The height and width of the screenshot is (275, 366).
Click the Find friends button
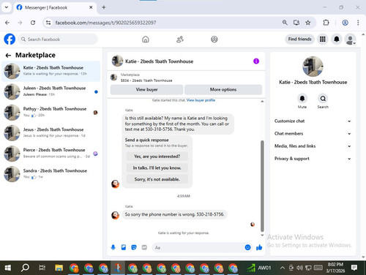(x=299, y=39)
